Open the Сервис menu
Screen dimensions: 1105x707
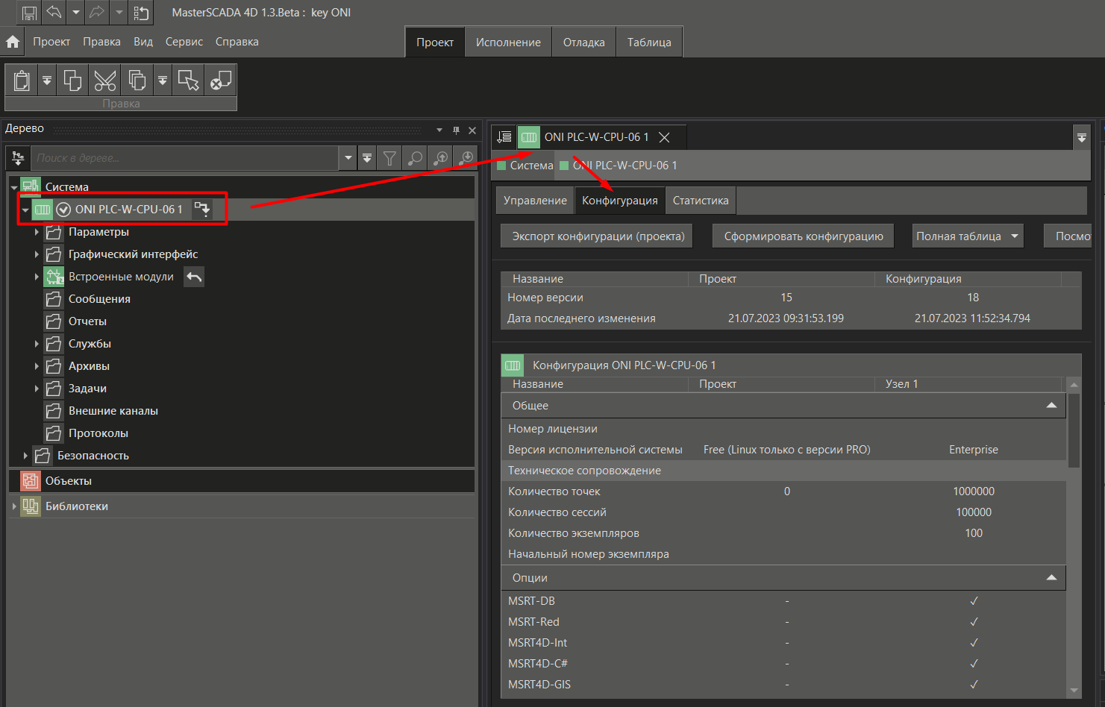click(x=184, y=42)
